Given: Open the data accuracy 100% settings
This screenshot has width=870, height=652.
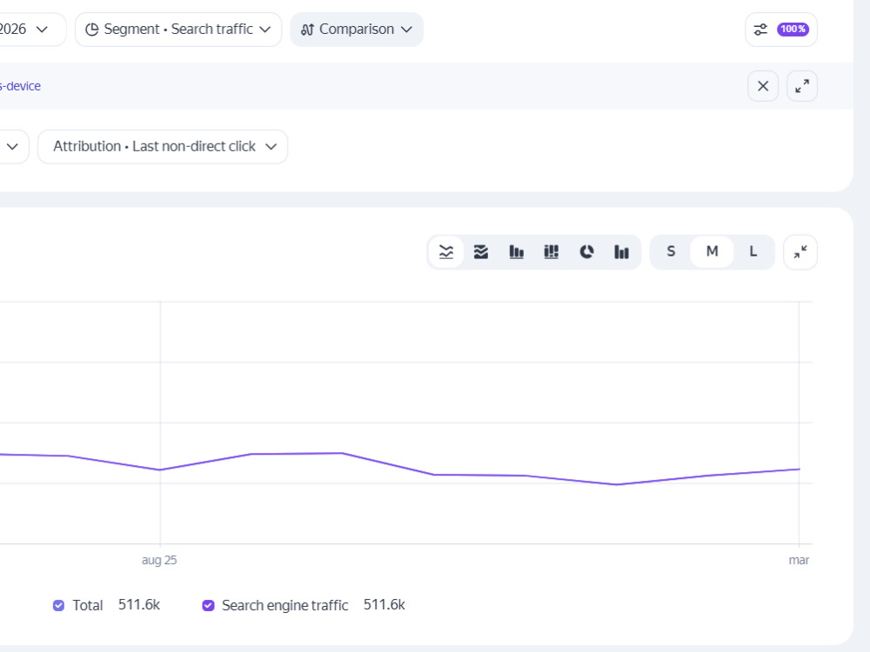Looking at the screenshot, I should (x=780, y=30).
